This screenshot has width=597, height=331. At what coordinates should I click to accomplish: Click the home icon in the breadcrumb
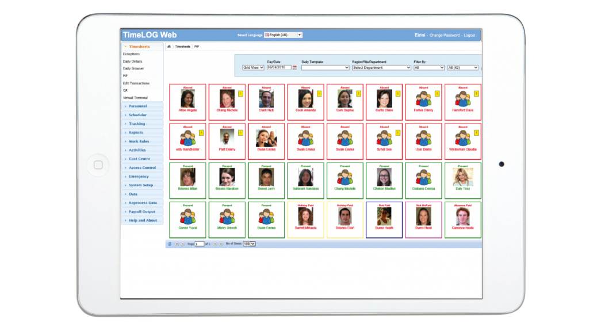tap(169, 47)
